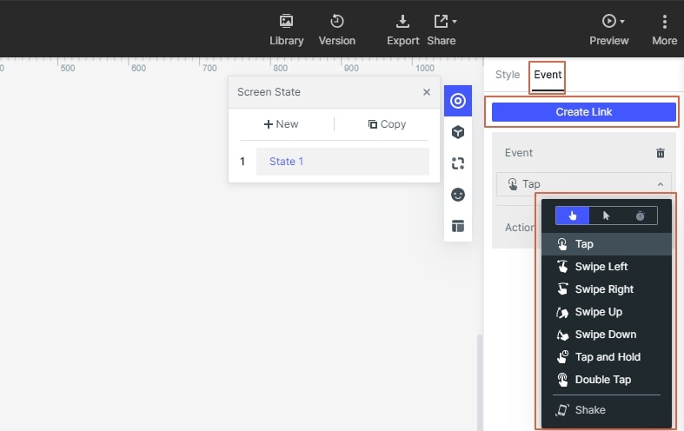This screenshot has height=431, width=684.
Task: Open the Version history
Action: pos(336,30)
